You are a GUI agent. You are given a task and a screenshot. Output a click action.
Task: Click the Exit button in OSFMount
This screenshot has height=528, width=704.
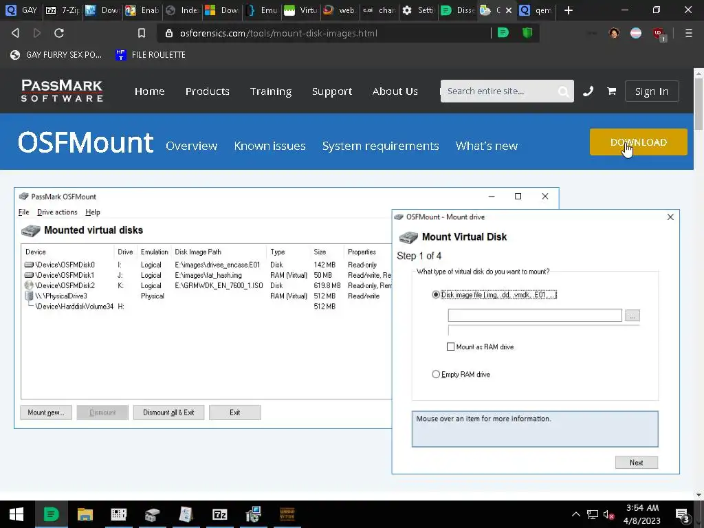(235, 412)
